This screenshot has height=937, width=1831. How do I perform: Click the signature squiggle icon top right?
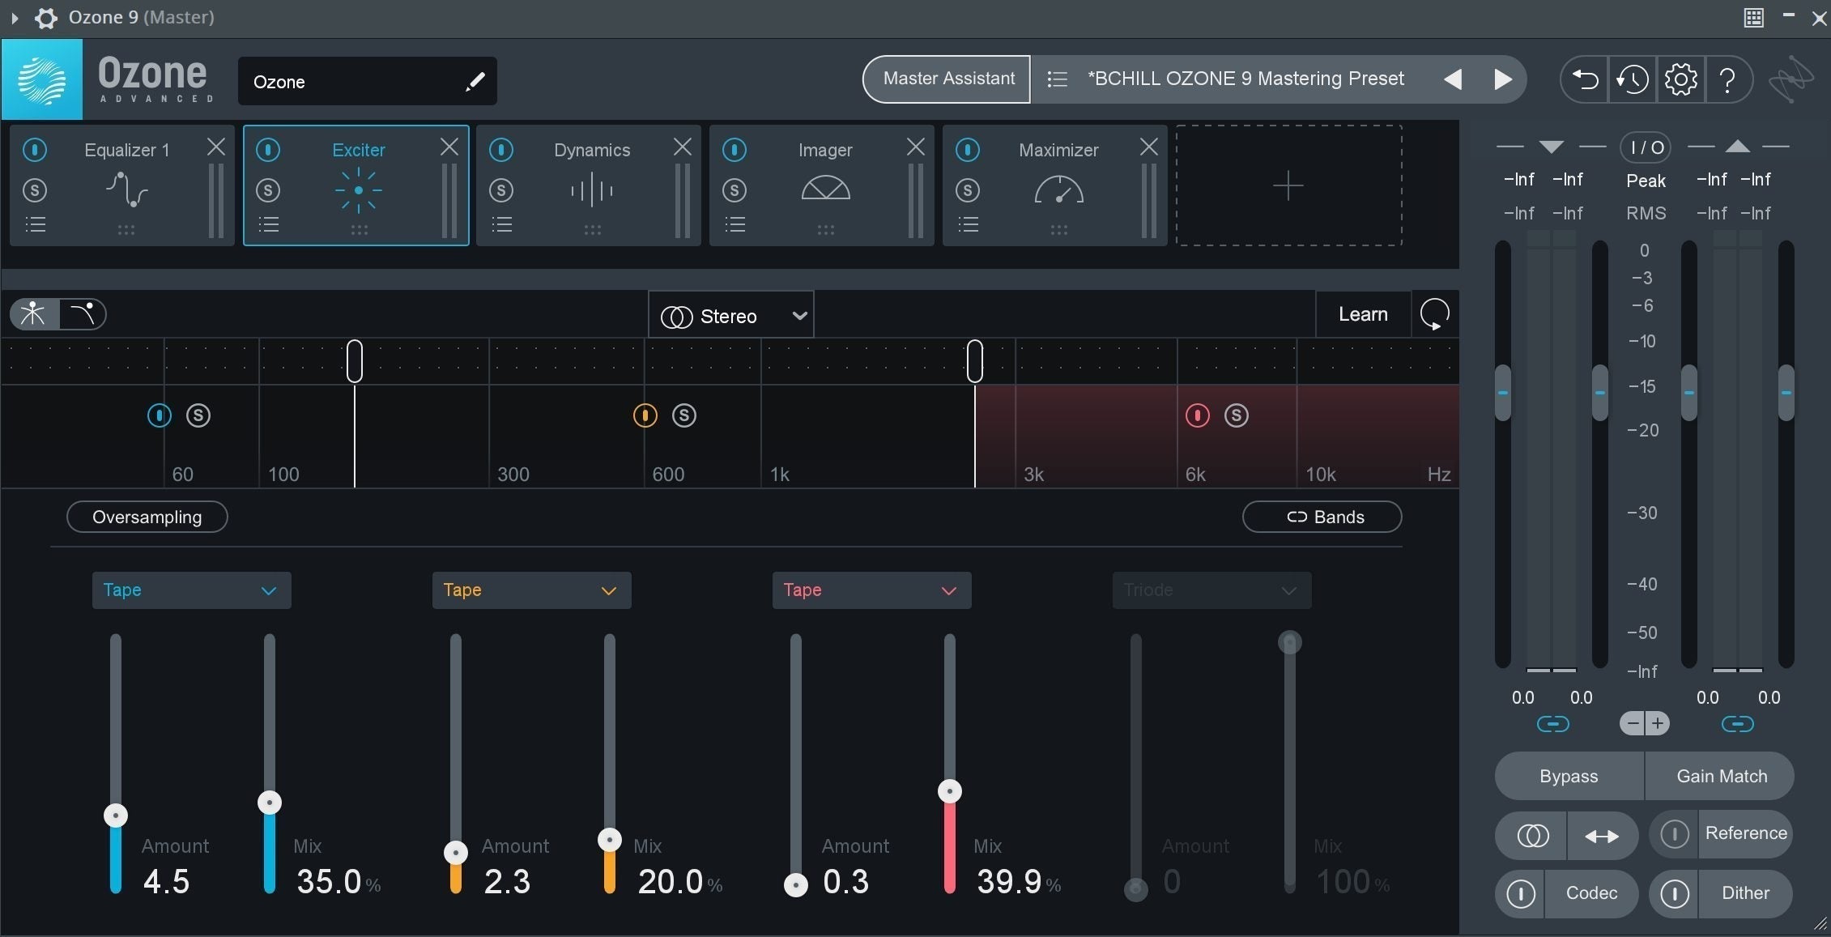(1791, 79)
